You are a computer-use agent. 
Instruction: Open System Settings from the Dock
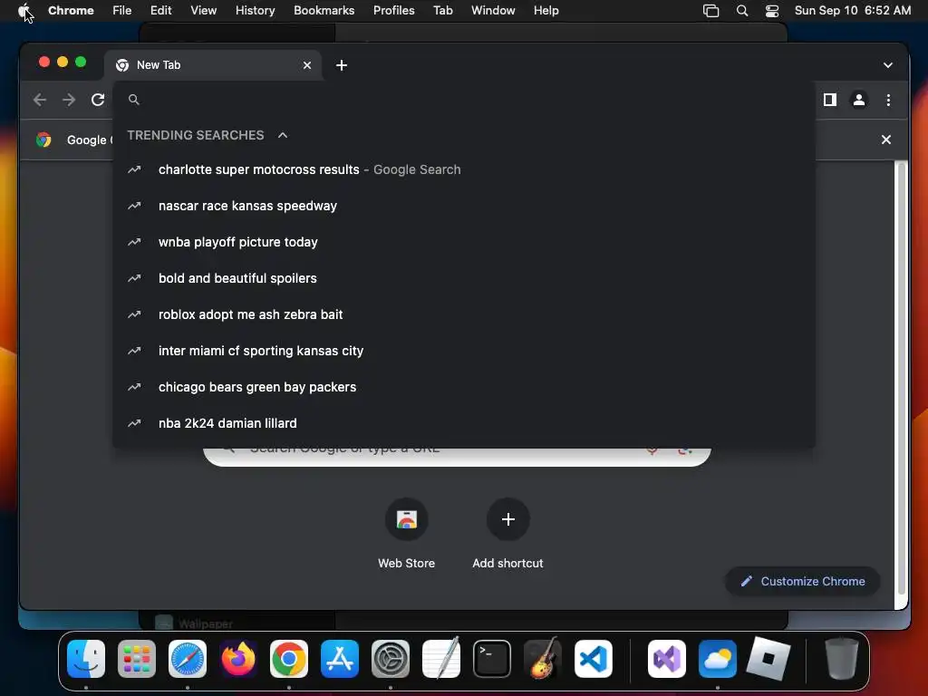point(391,659)
